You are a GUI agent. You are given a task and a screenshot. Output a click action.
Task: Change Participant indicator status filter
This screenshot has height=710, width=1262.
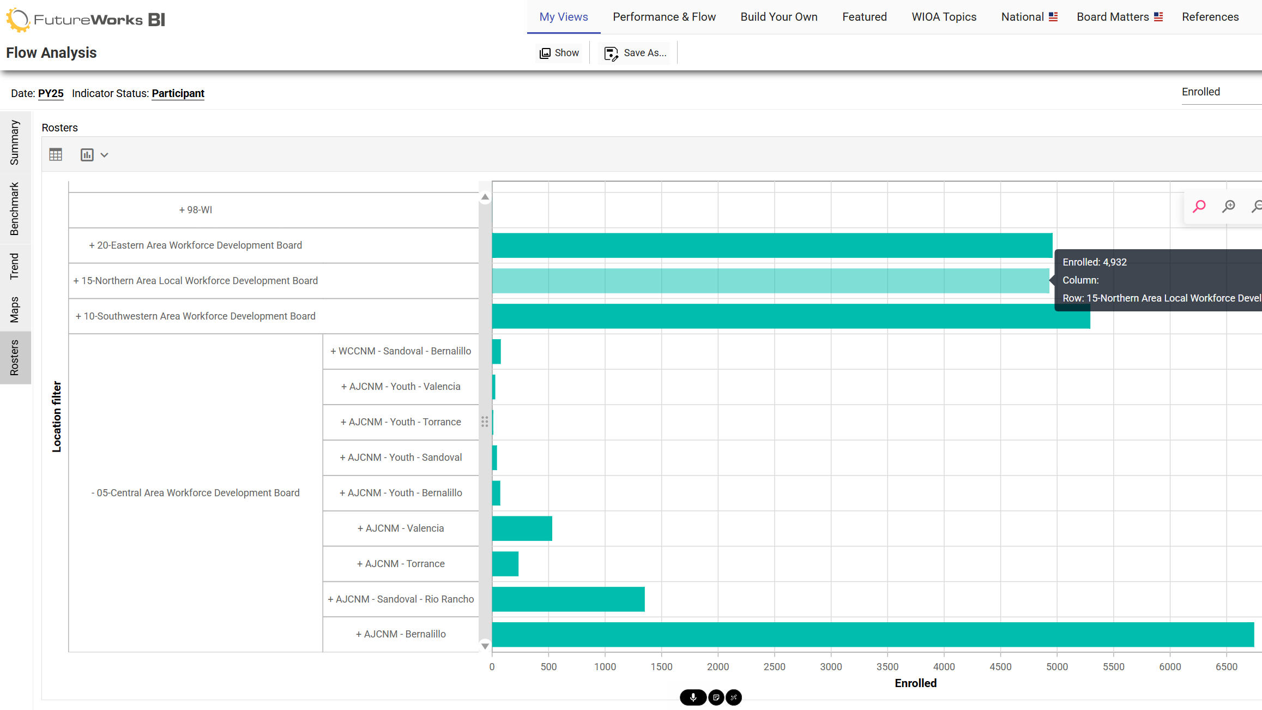(178, 93)
